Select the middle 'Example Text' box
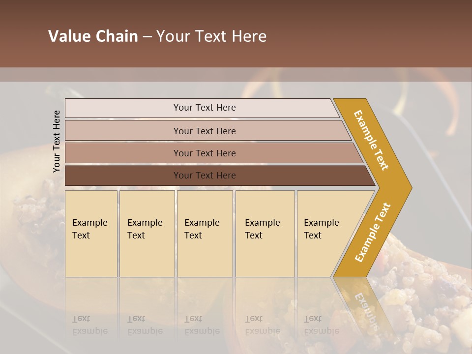Screen dimensions: 472x354 (x=205, y=234)
